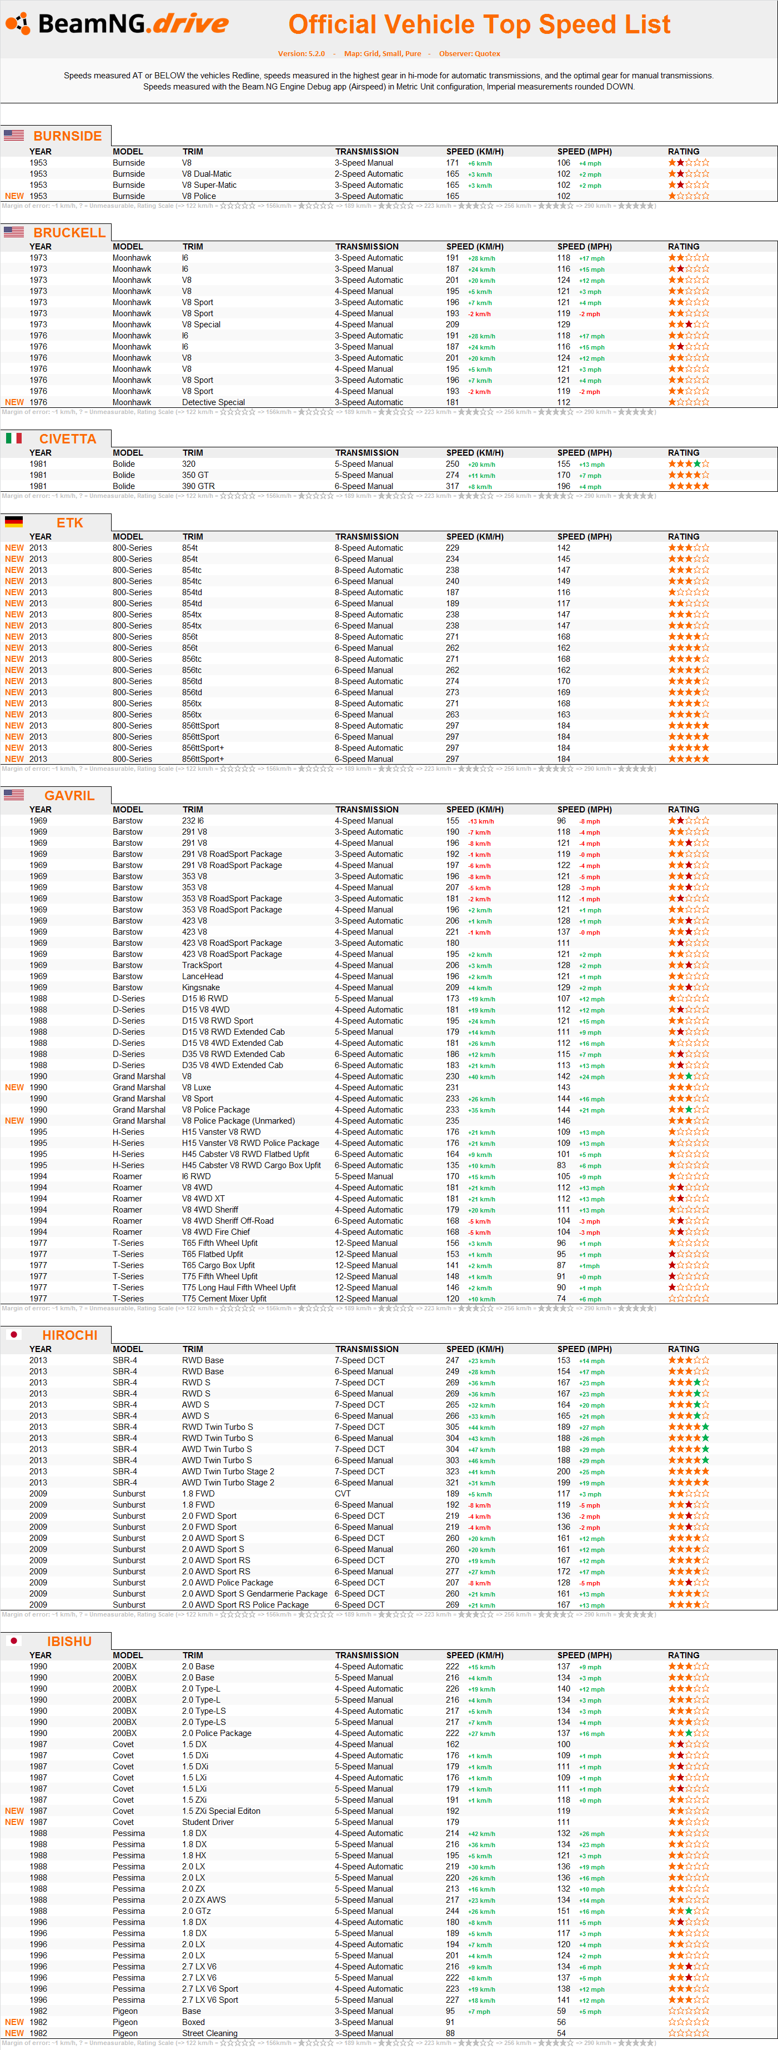Click the ETK brand heading
The width and height of the screenshot is (778, 2050).
[x=69, y=523]
